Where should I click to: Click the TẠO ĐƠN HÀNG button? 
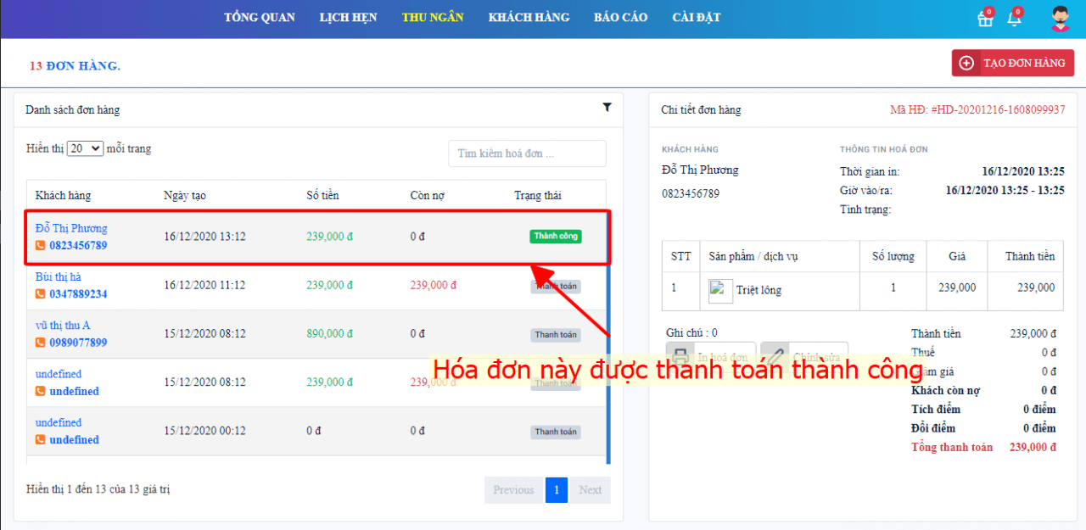coord(1013,63)
